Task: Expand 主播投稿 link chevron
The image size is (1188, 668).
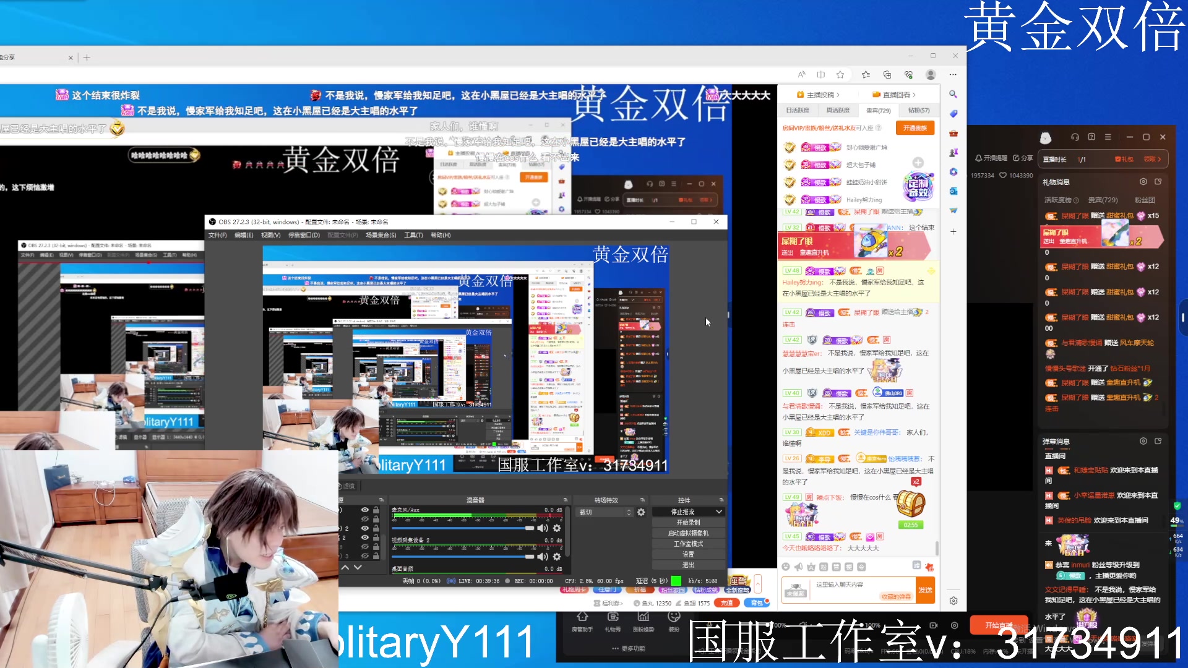Action: (x=838, y=95)
